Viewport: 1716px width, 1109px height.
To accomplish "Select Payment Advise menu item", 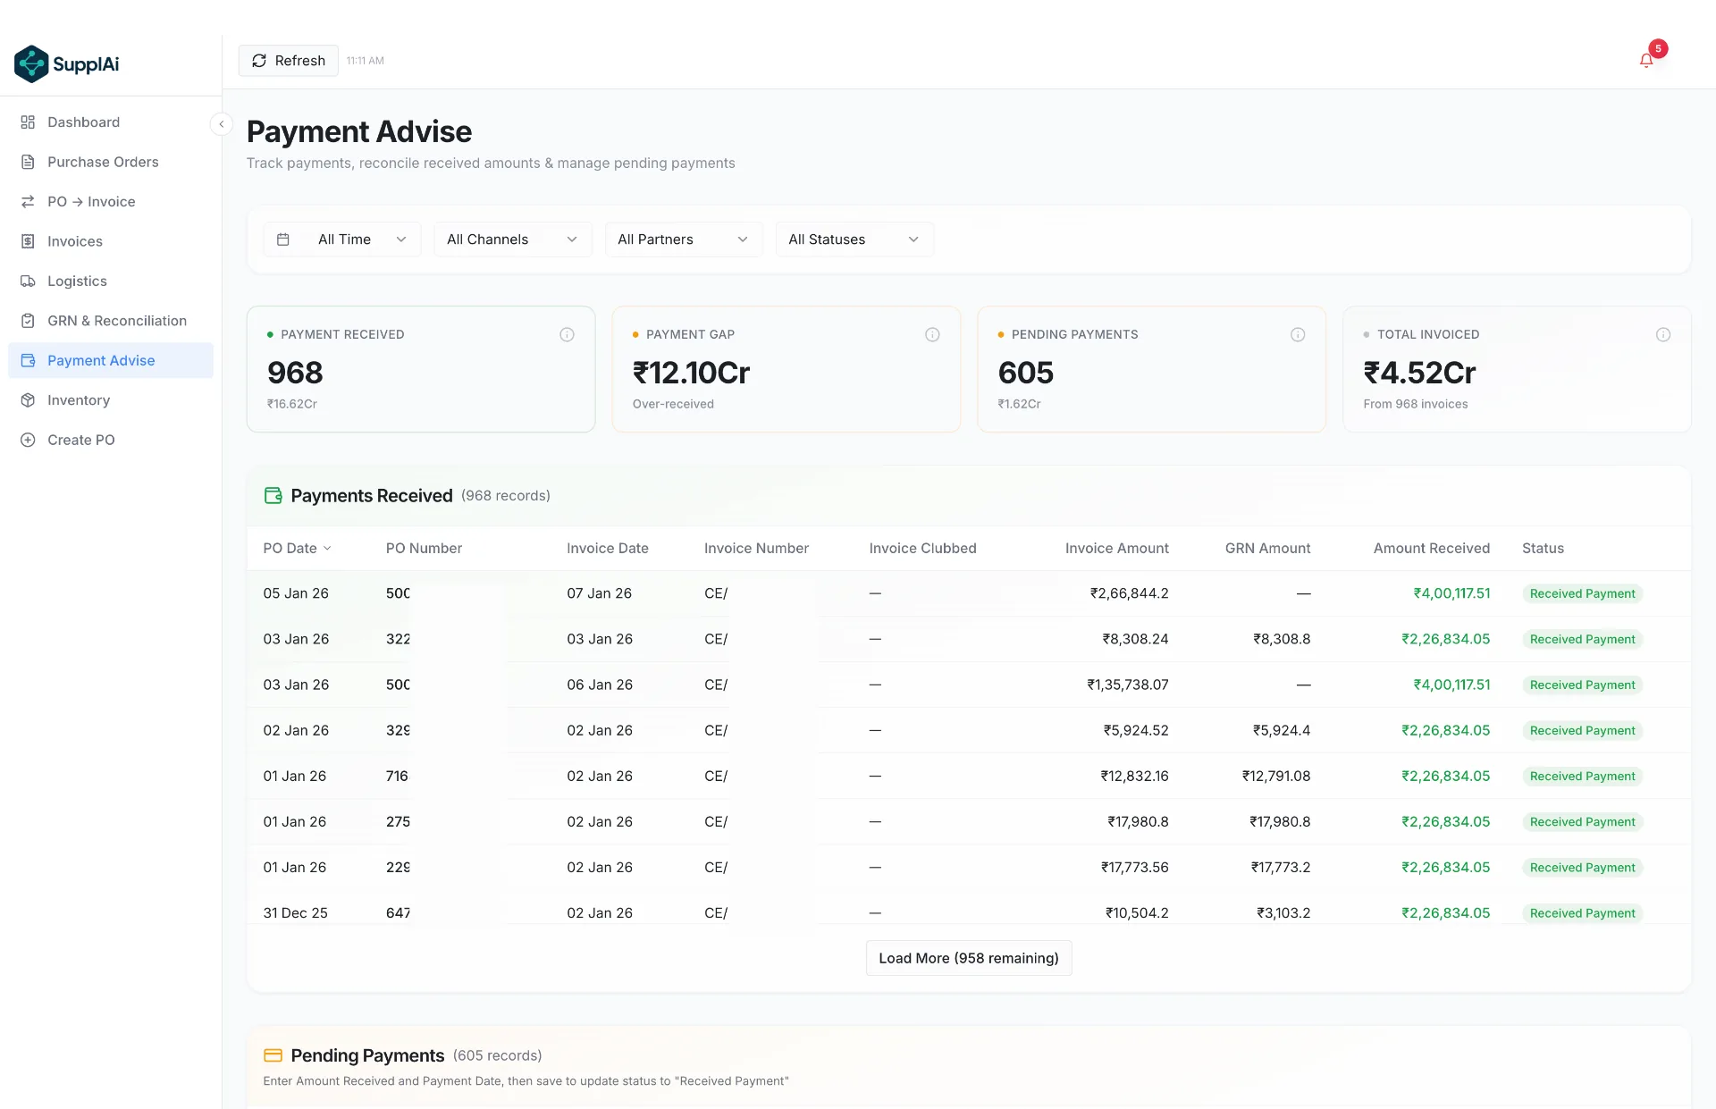I will click(111, 360).
